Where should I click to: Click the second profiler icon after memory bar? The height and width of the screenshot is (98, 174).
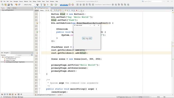click(x=73, y=5)
